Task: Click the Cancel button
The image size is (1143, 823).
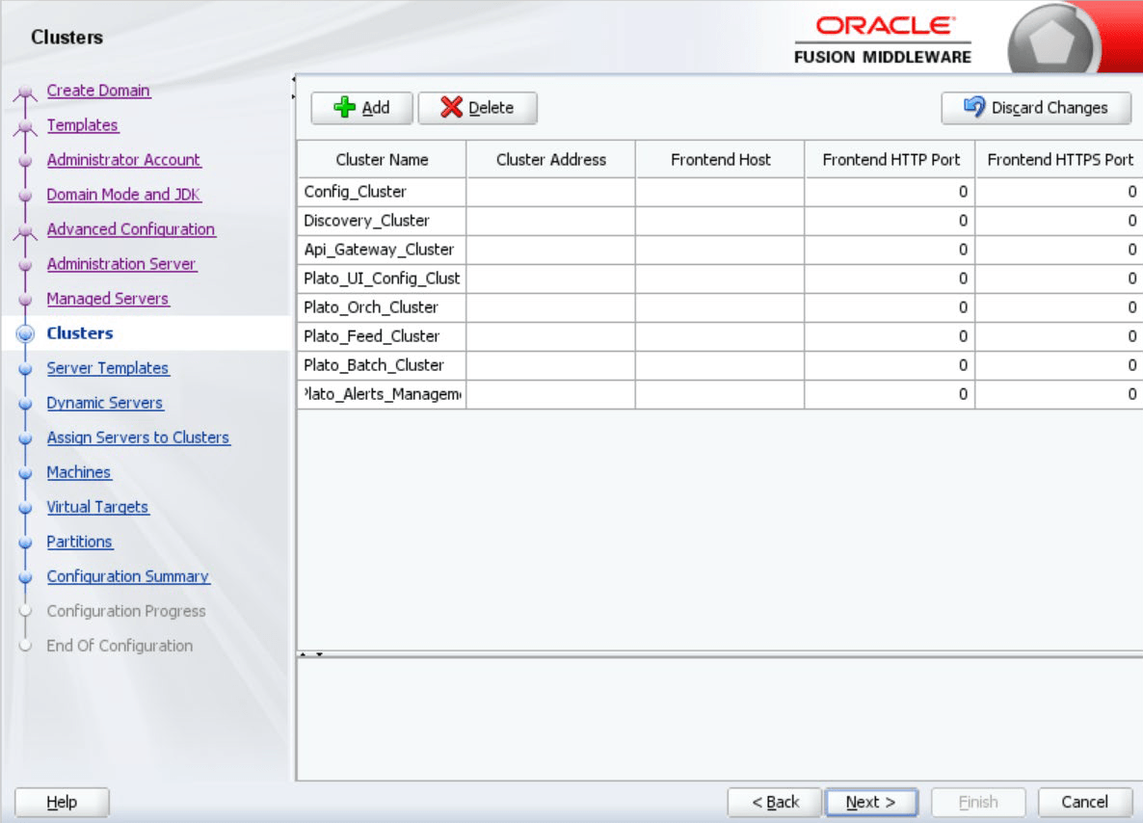Action: [x=1084, y=803]
